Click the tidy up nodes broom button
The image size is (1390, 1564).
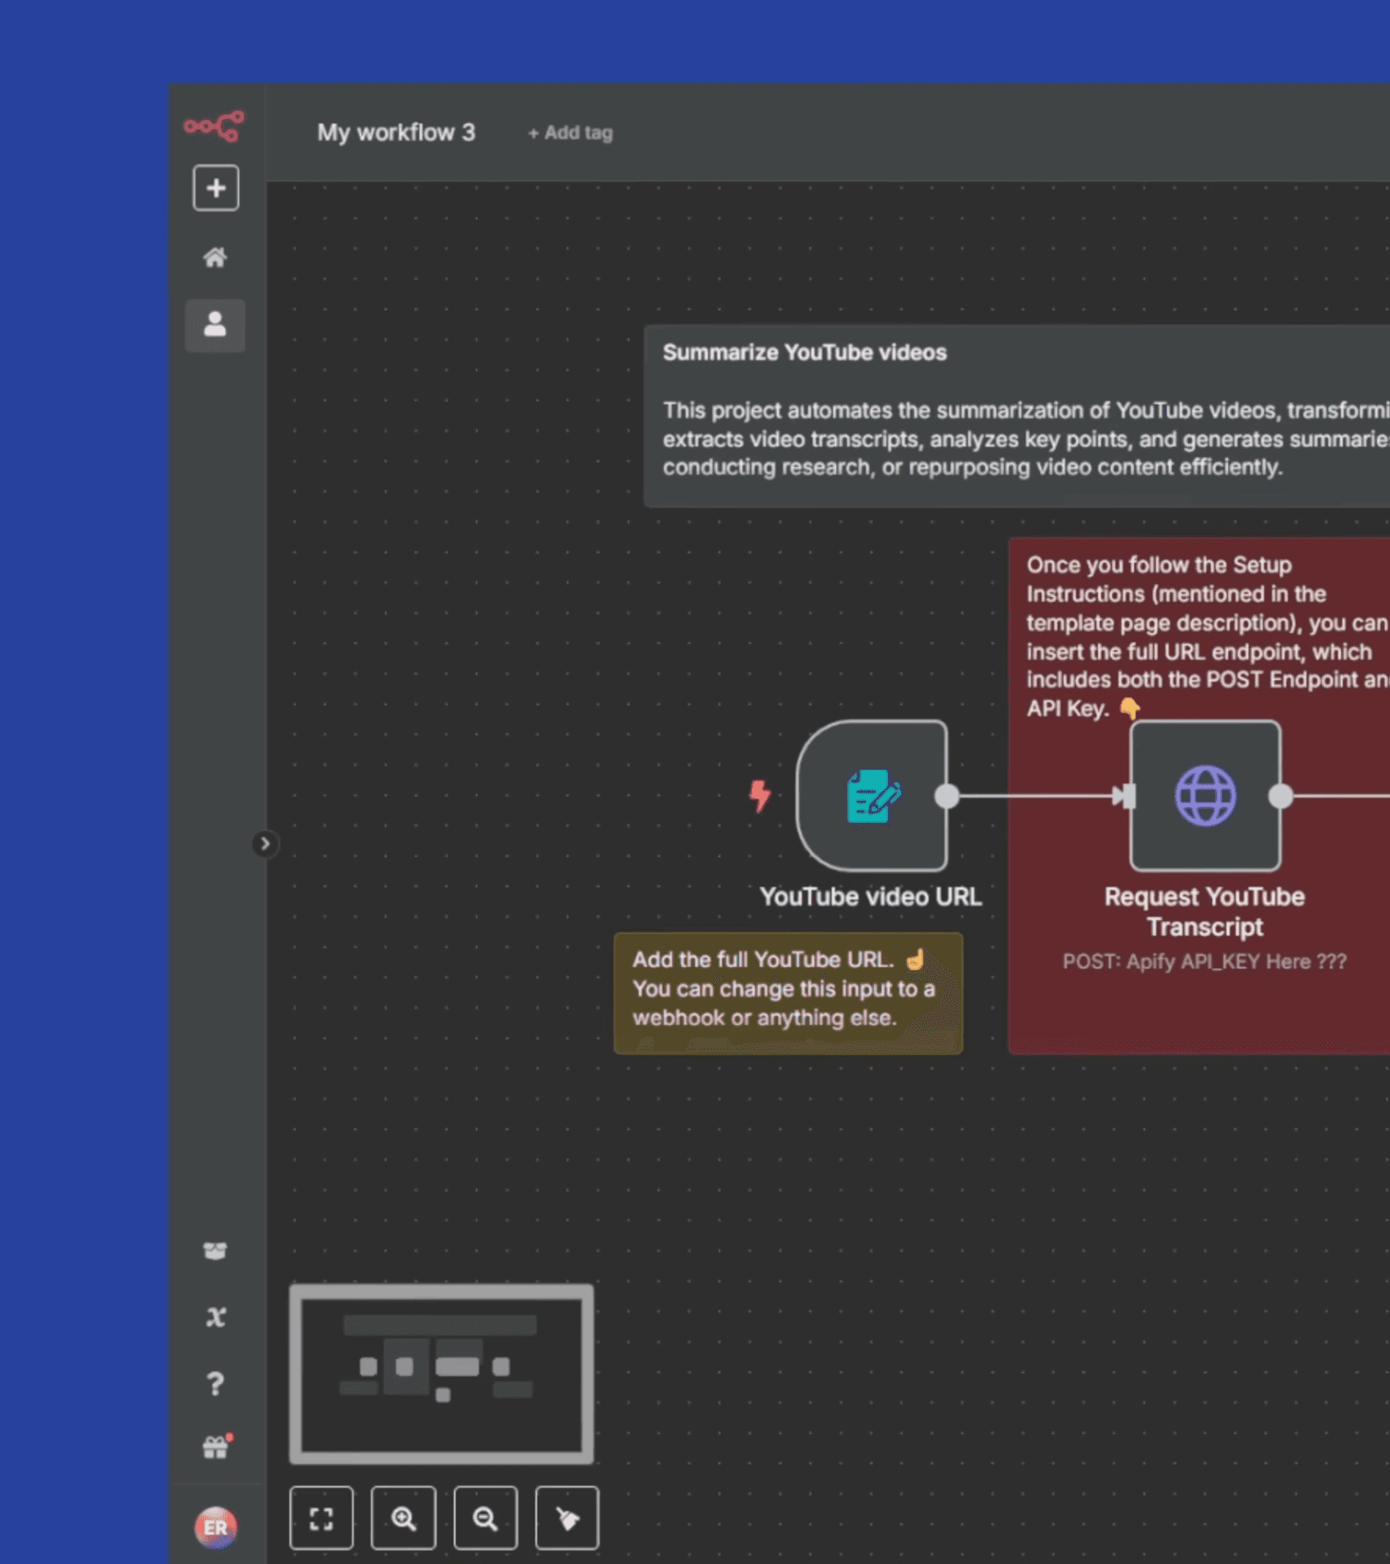pyautogui.click(x=567, y=1518)
